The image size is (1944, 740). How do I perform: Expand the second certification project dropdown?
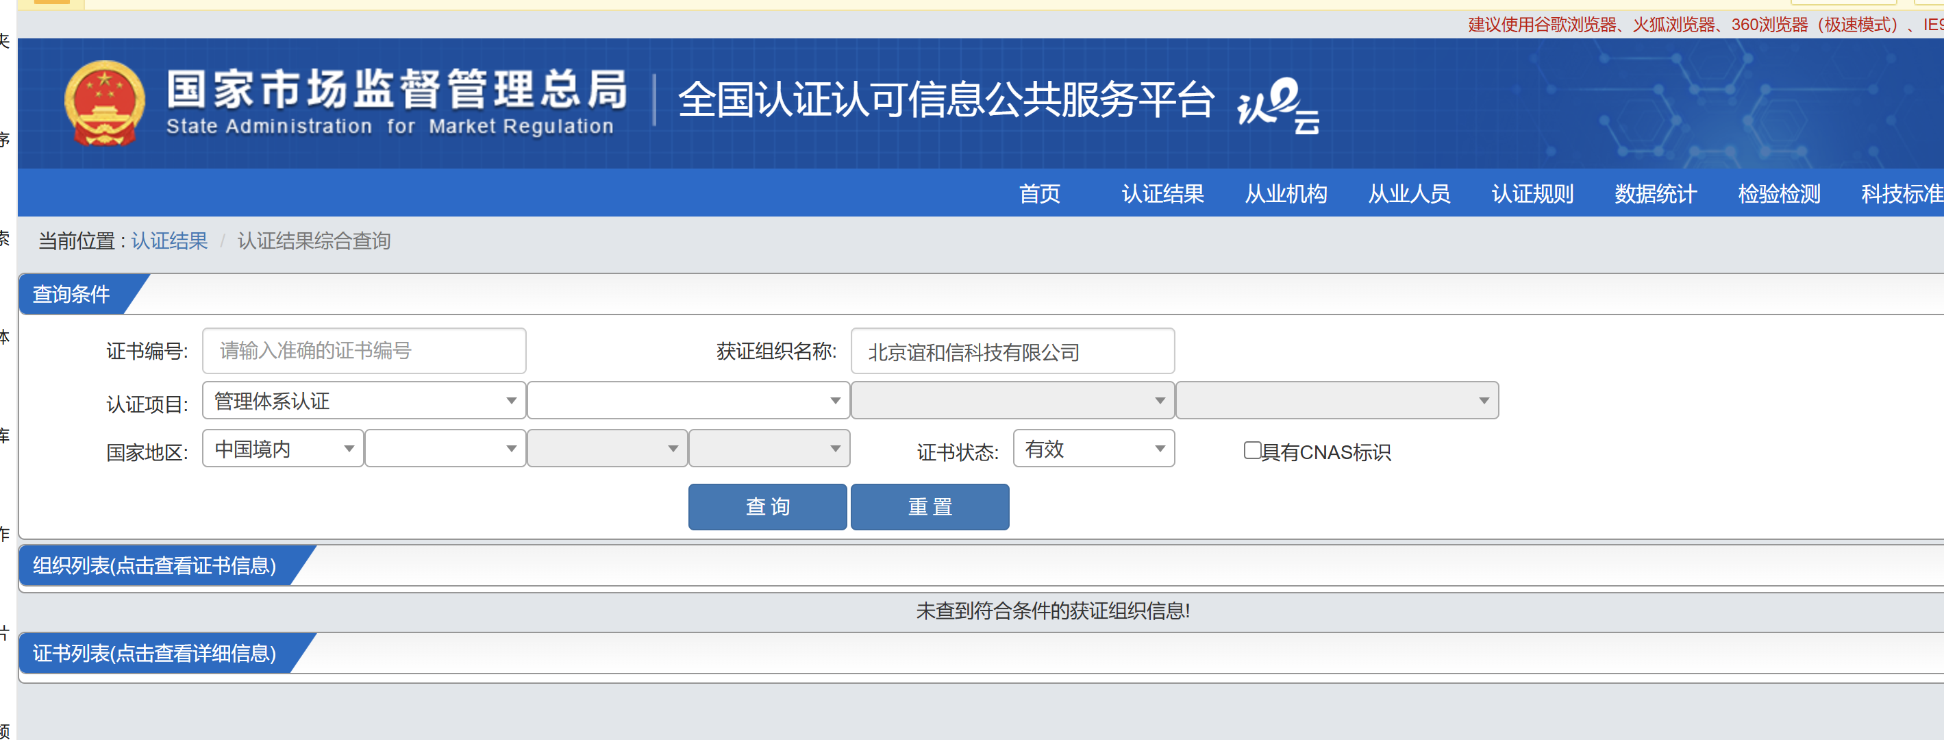click(x=688, y=401)
